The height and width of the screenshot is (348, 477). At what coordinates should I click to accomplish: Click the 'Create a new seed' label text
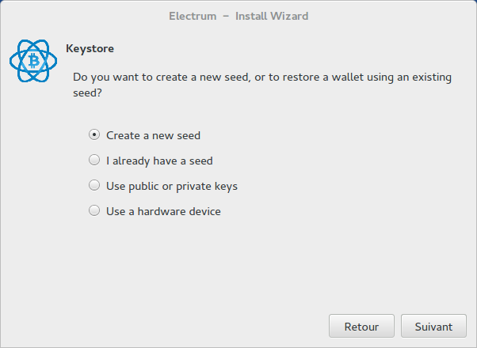point(154,135)
